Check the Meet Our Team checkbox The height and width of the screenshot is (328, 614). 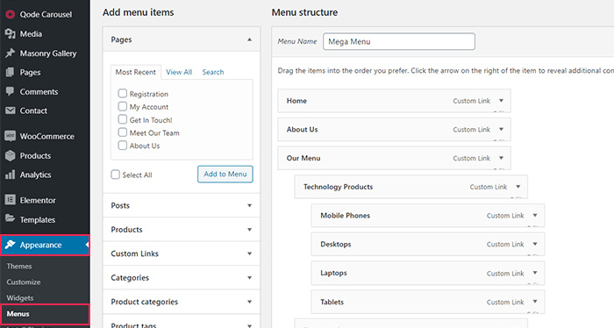tap(123, 132)
